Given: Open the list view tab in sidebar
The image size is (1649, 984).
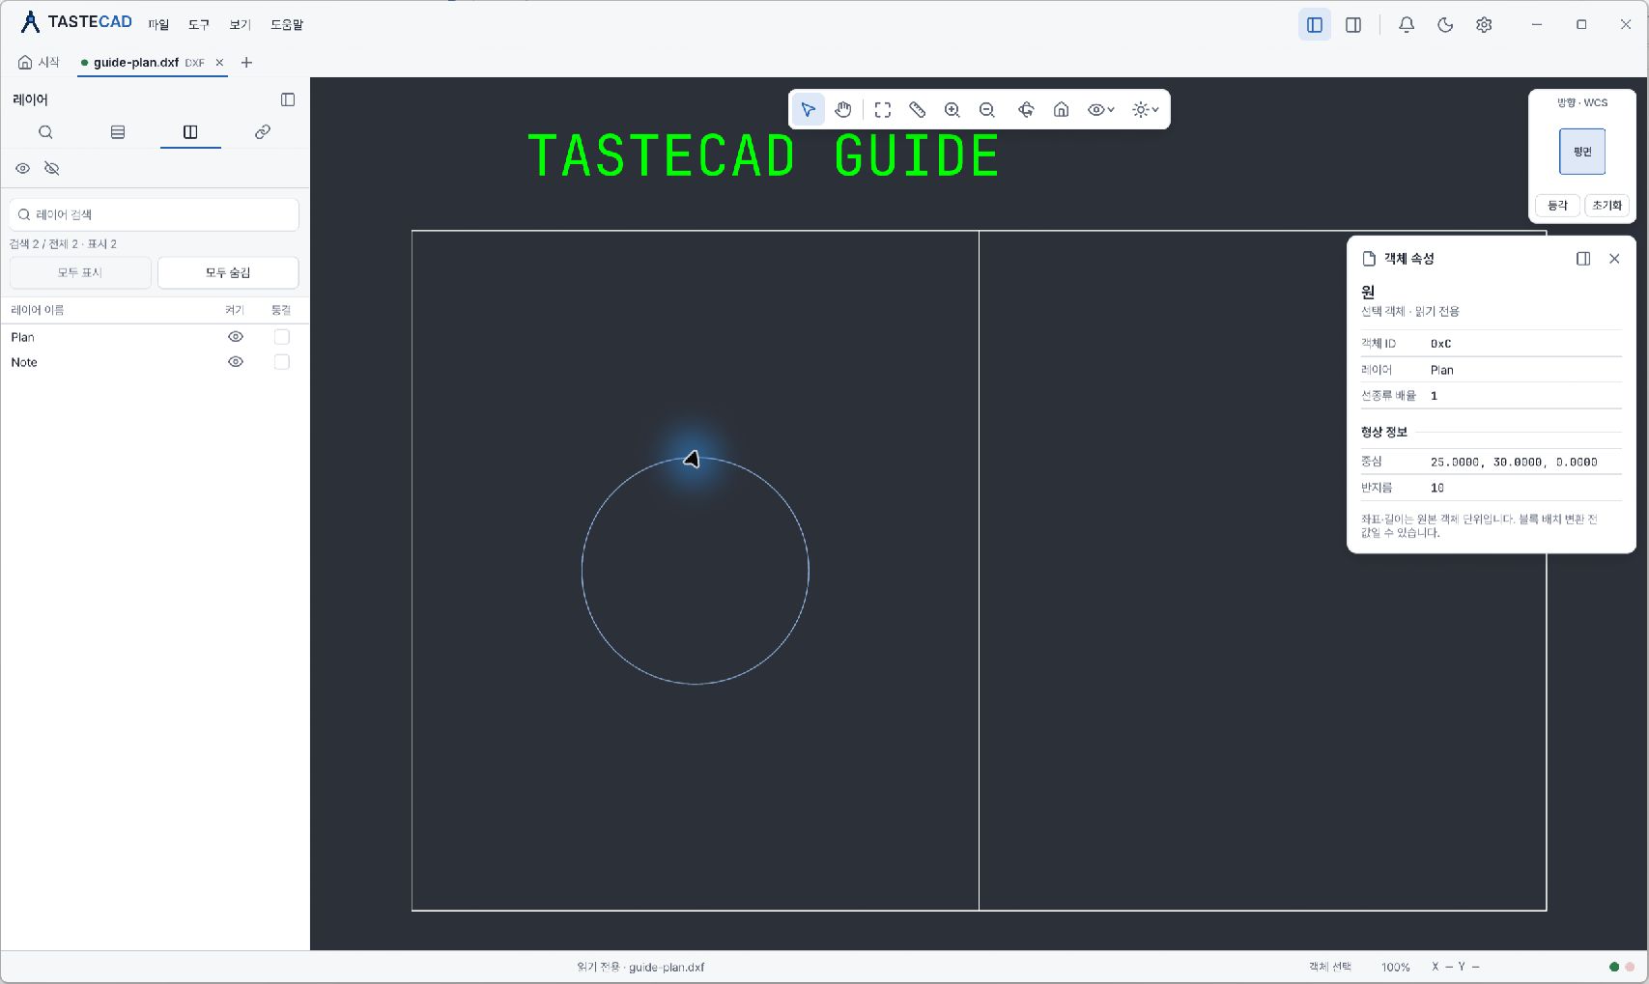Looking at the screenshot, I should [x=118, y=132].
